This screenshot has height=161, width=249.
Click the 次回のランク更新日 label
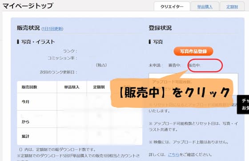pos(58,72)
